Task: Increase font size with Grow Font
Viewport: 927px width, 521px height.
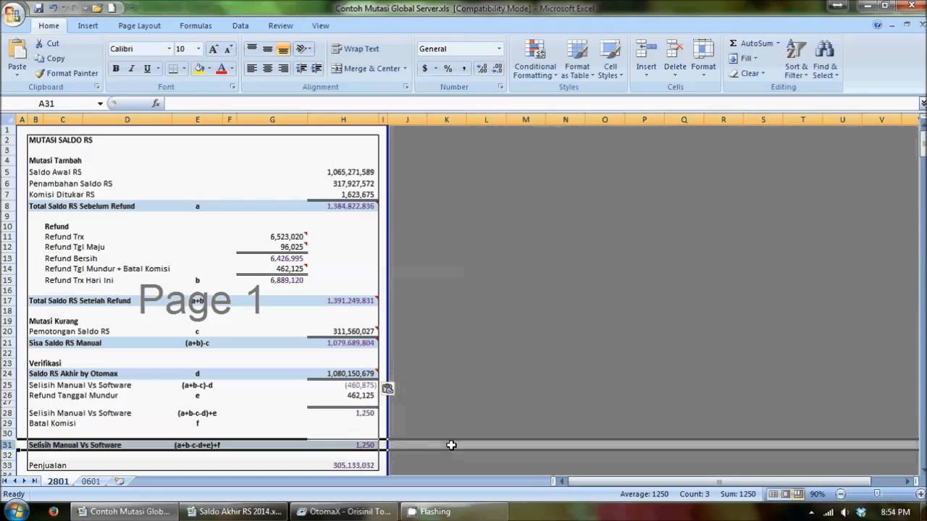Action: point(213,49)
